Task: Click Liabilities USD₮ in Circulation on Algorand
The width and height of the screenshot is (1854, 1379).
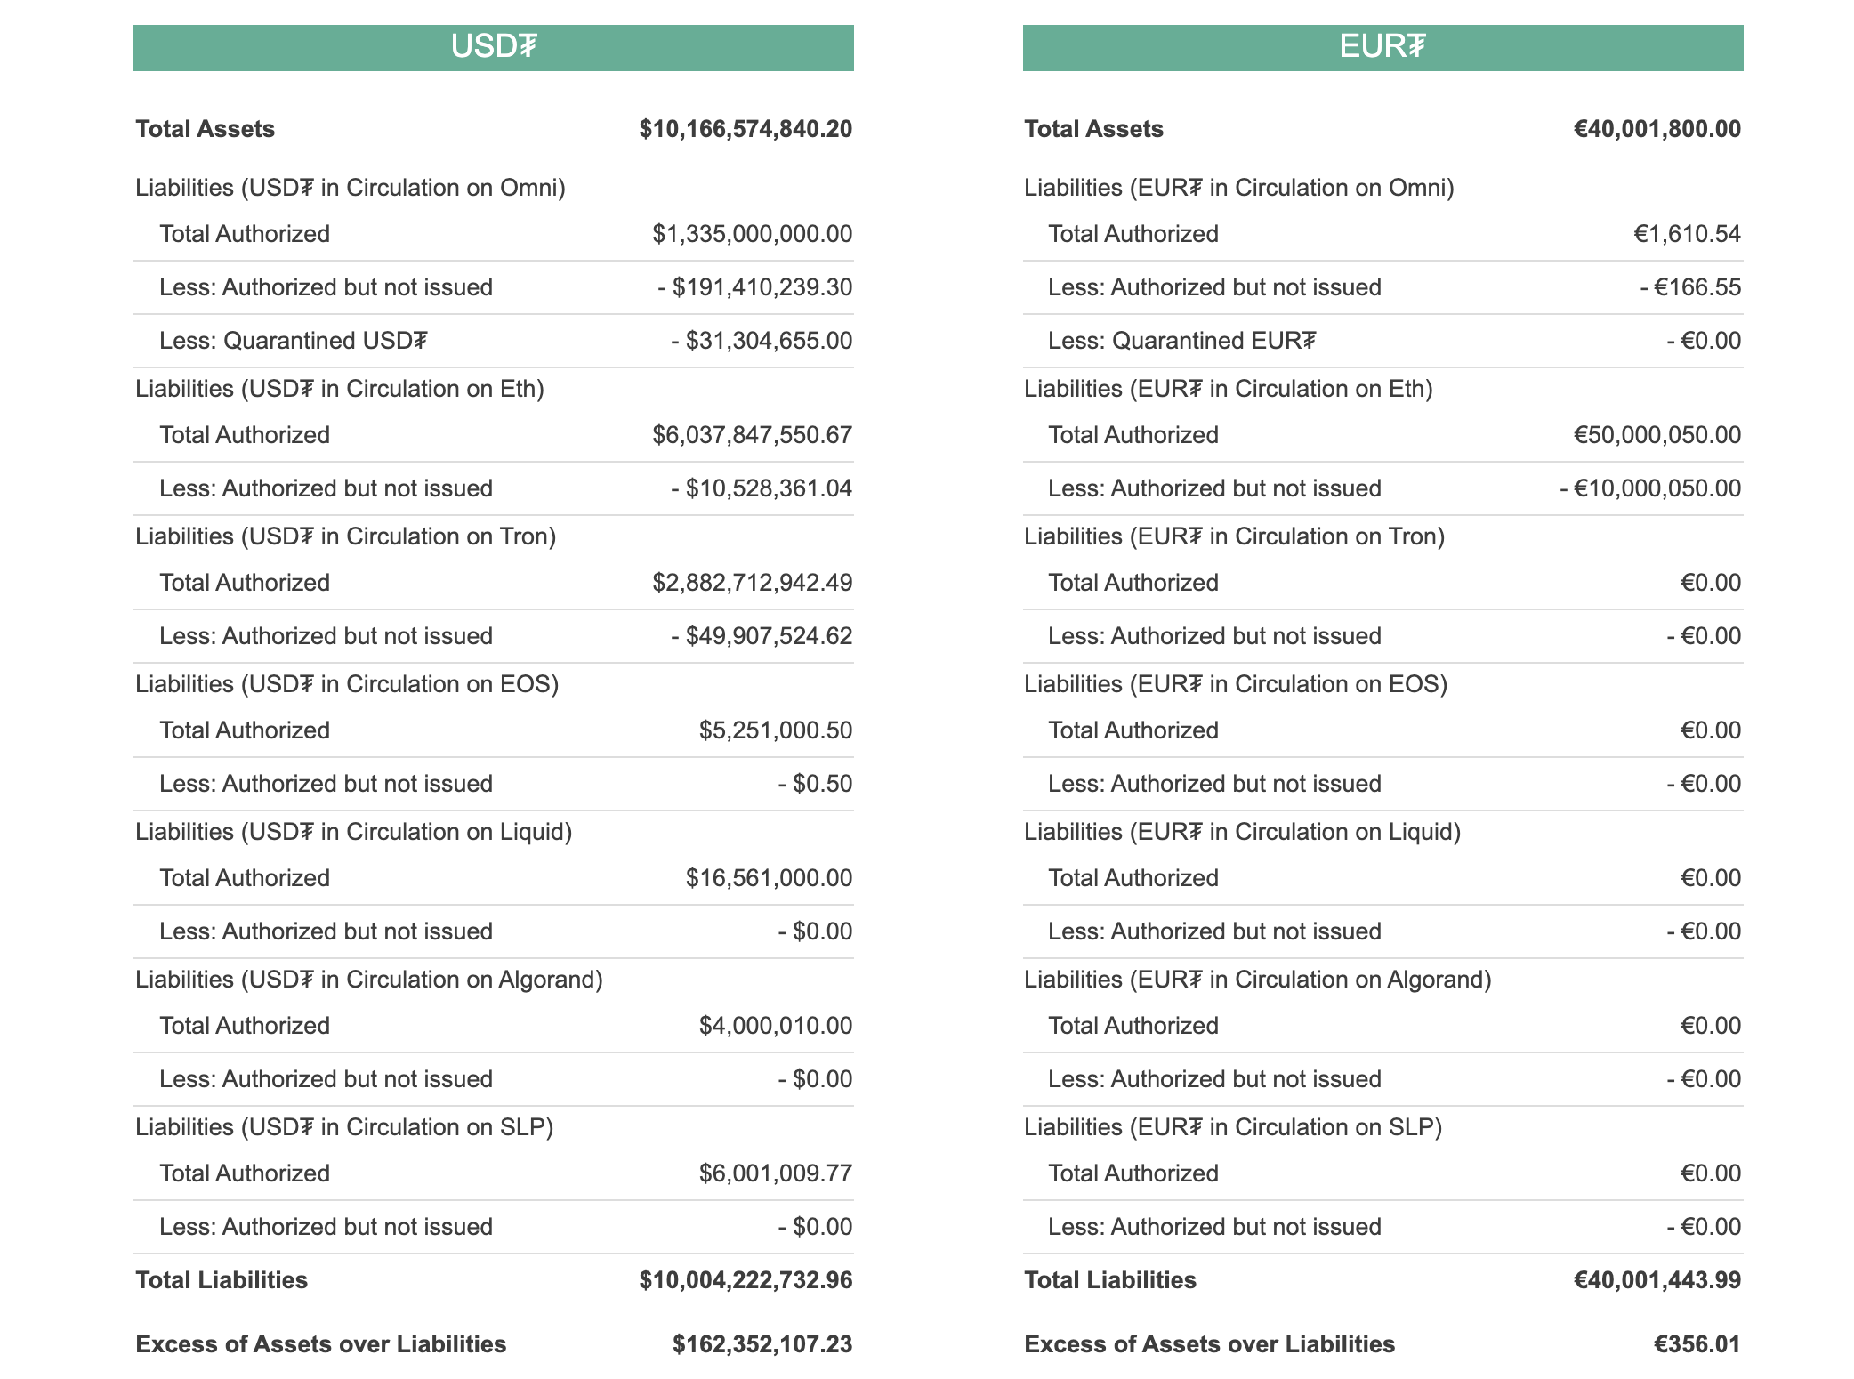Action: pyautogui.click(x=369, y=980)
